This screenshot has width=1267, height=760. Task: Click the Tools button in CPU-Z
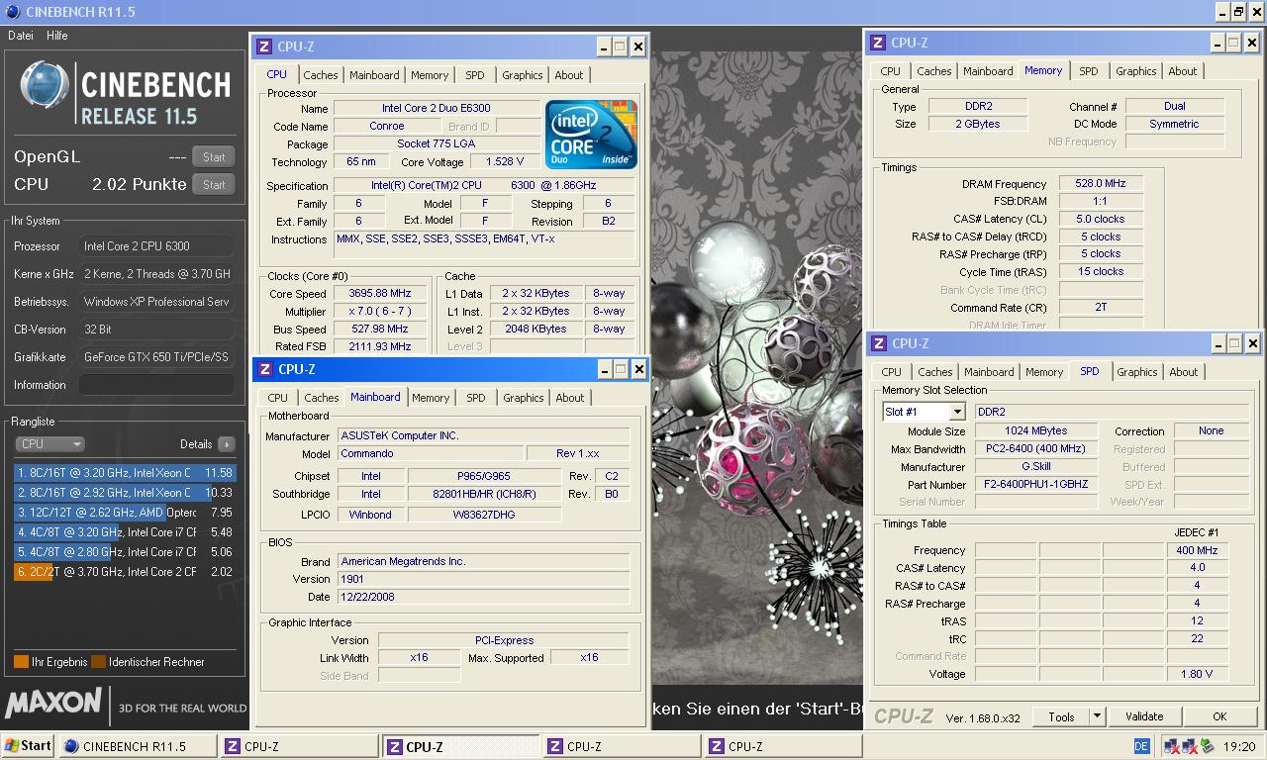[1061, 716]
